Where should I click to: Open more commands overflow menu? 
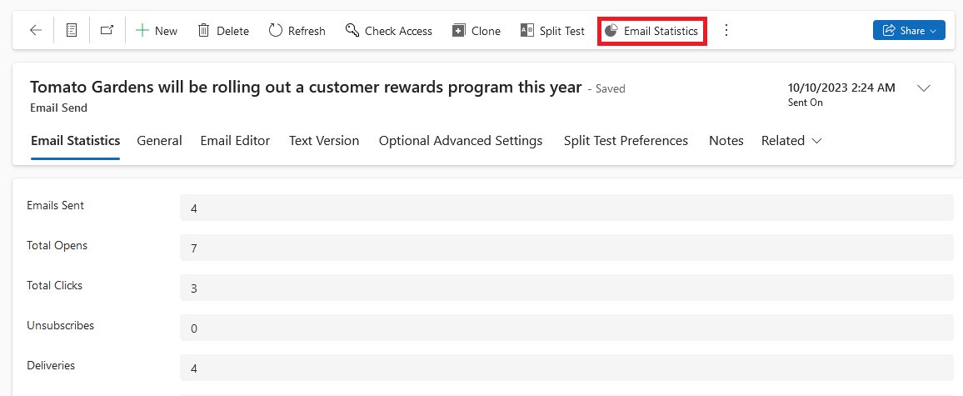tap(726, 30)
